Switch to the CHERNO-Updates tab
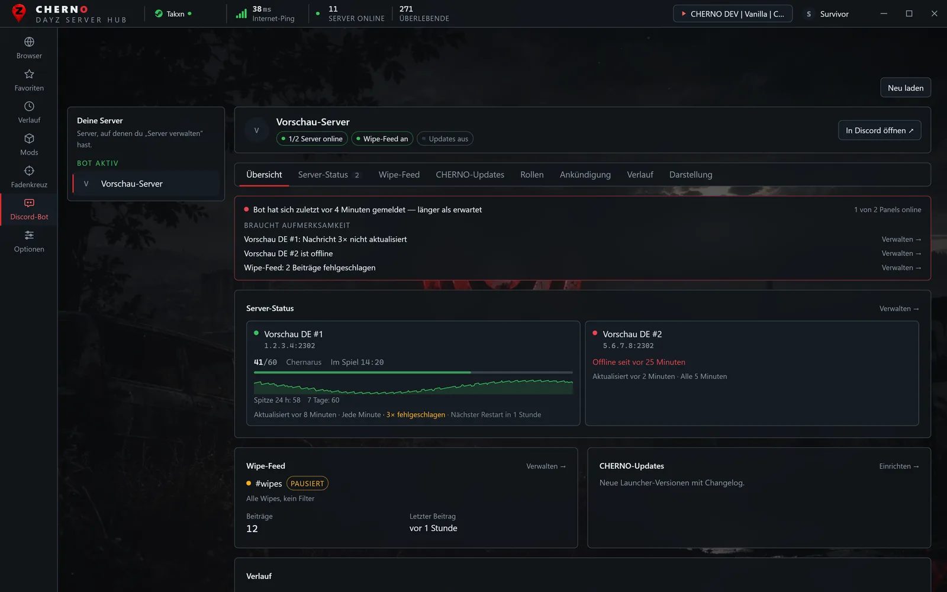The height and width of the screenshot is (592, 947). [x=470, y=175]
